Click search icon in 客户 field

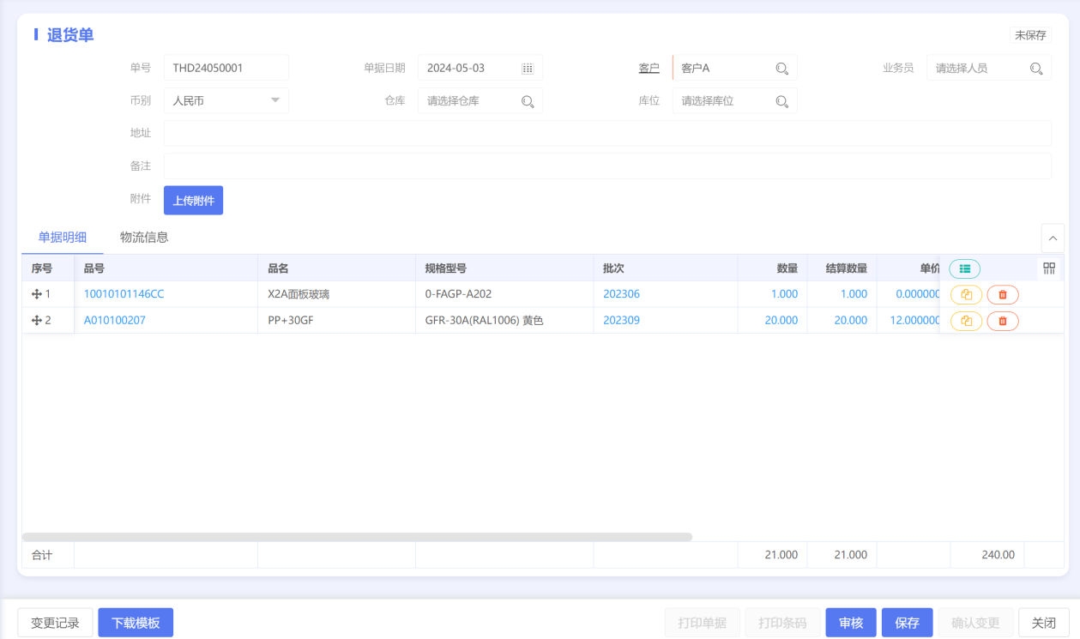782,69
